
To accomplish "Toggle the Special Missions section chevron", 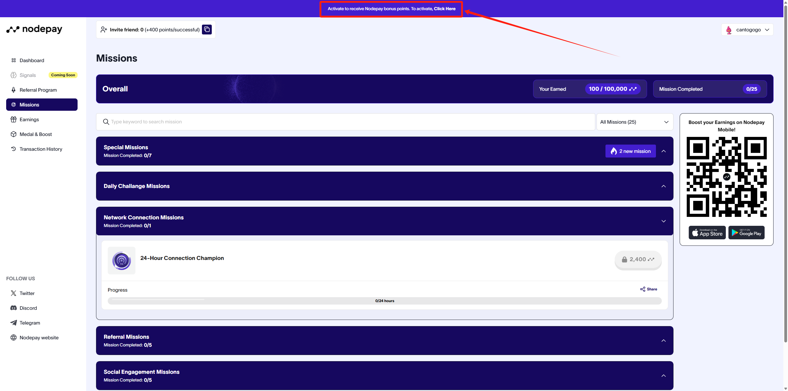I will click(x=664, y=151).
